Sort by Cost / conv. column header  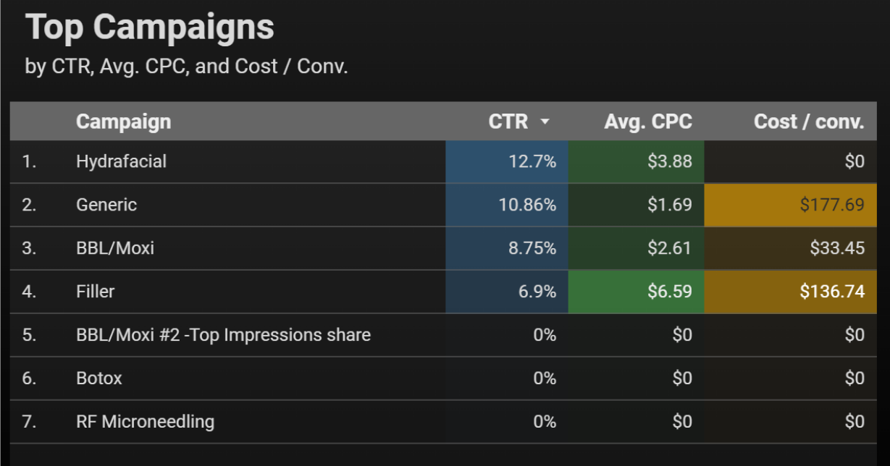pos(809,122)
